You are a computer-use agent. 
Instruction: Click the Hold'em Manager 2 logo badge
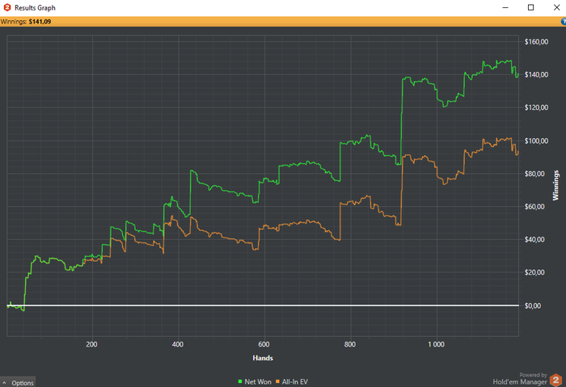coord(555,380)
